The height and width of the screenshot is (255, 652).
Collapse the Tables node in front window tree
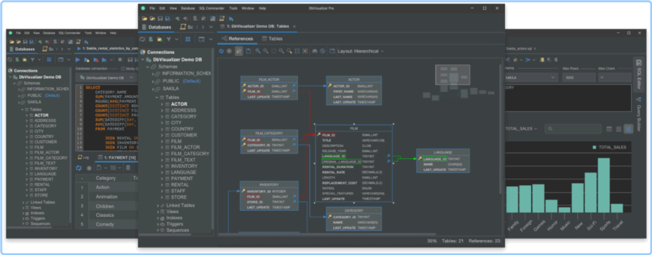157,97
